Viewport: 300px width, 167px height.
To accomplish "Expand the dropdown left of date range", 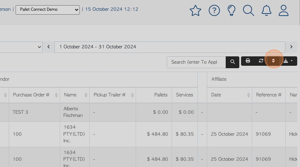I will [21, 47].
